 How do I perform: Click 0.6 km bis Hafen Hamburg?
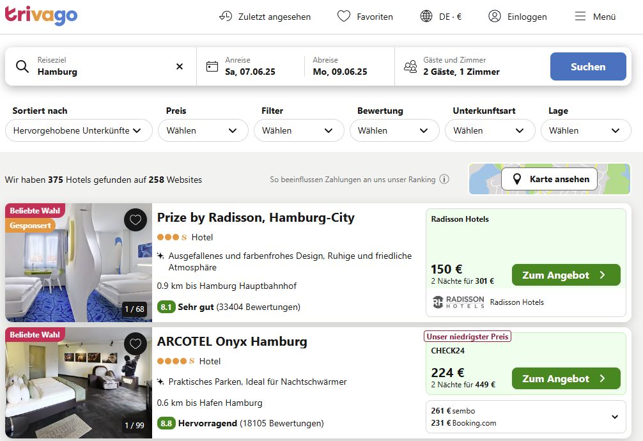click(x=210, y=403)
